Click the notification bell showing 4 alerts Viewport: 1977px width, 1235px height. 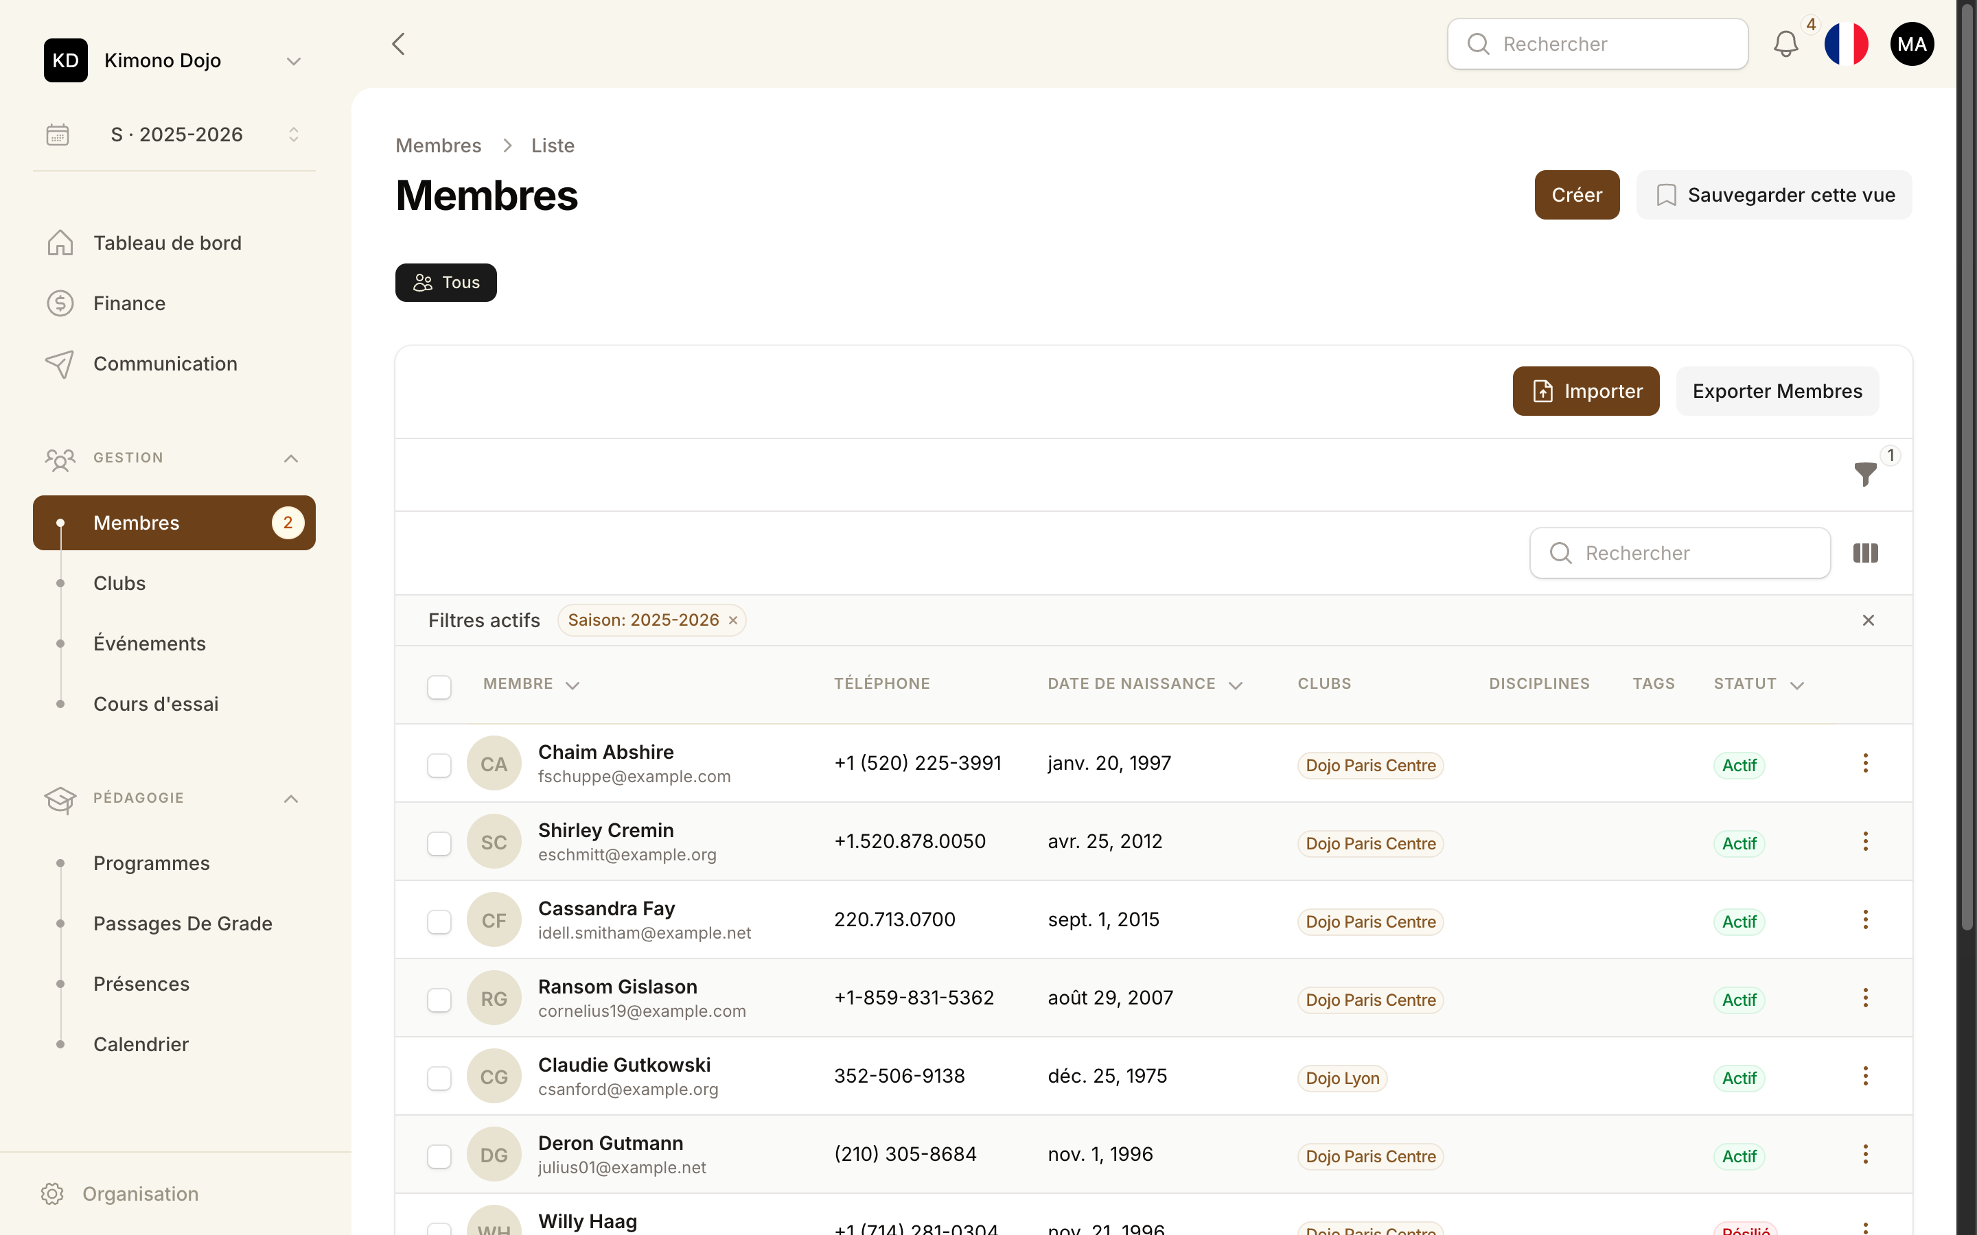point(1786,44)
